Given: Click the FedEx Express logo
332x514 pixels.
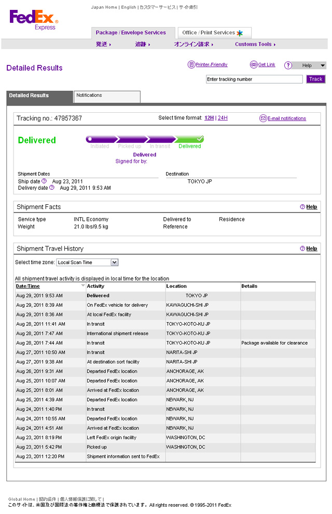Looking at the screenshot, I should pos(34,20).
